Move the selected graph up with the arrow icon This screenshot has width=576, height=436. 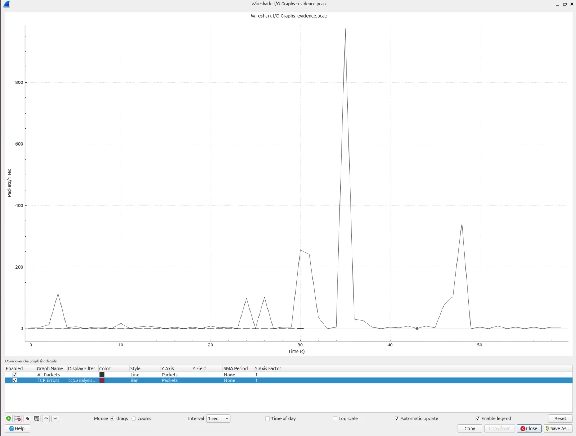click(x=46, y=418)
